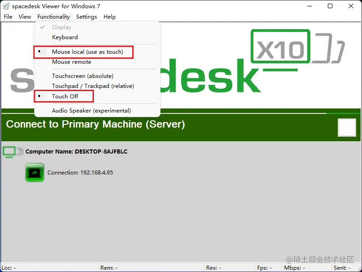Select Connection: 192.168.4.95 entry
Screen dimensions: 362x272
click(x=80, y=173)
